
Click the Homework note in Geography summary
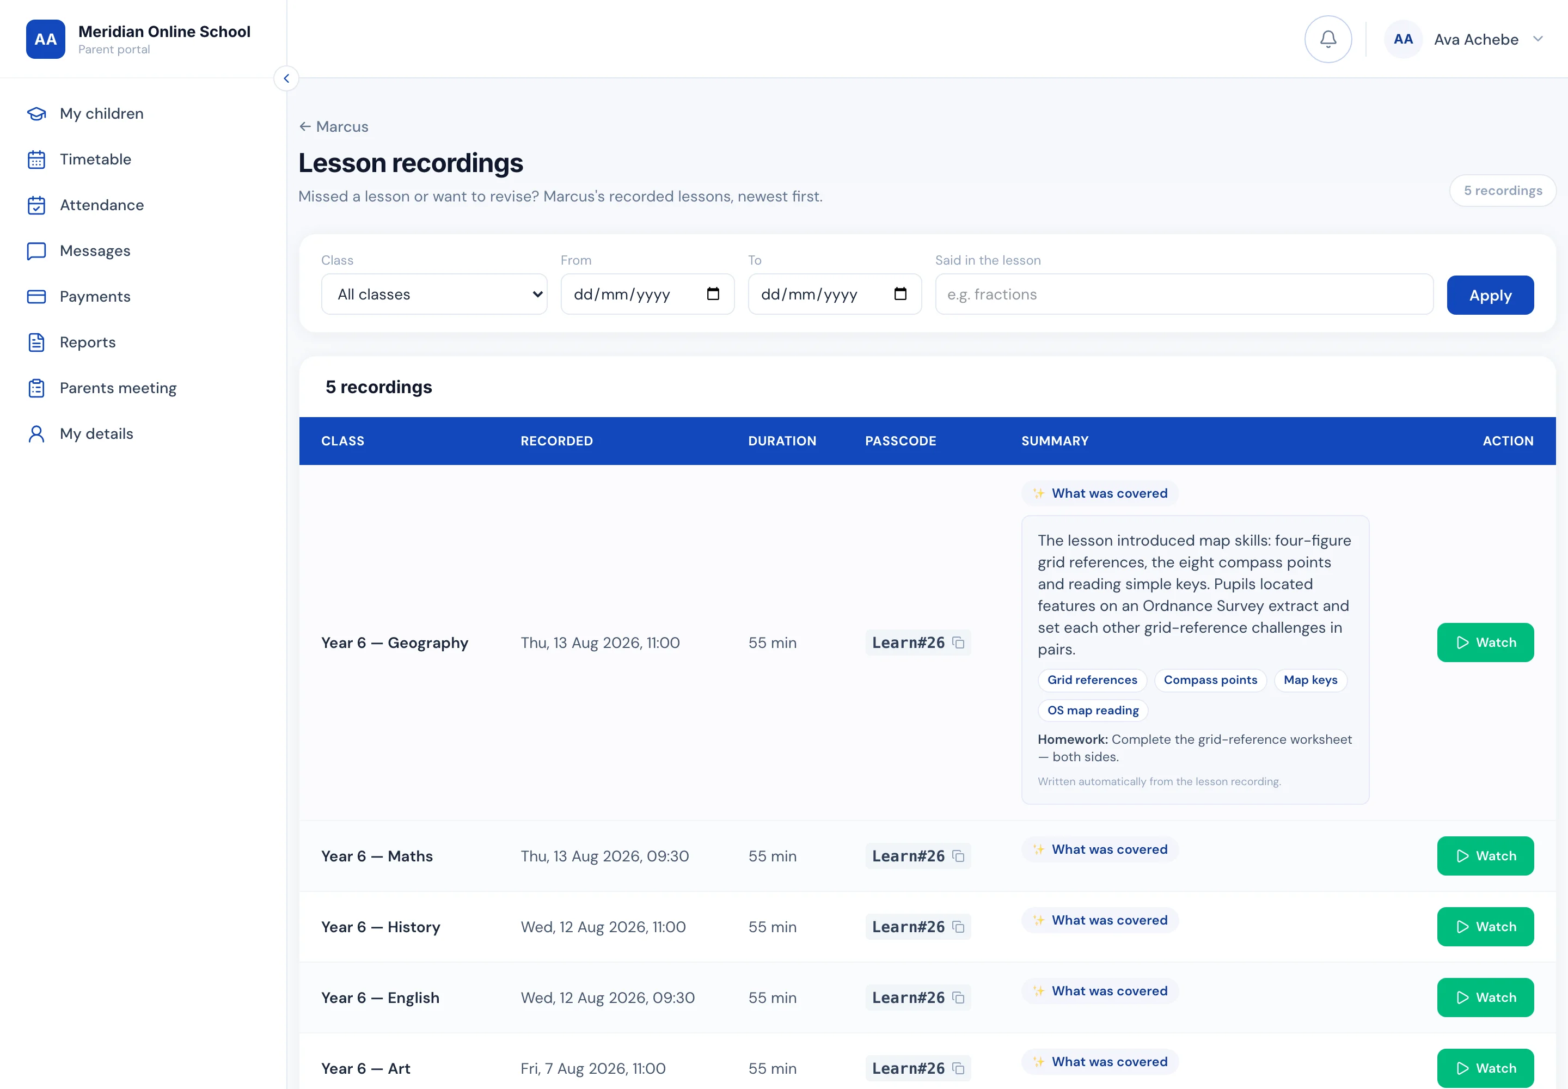(x=1194, y=748)
